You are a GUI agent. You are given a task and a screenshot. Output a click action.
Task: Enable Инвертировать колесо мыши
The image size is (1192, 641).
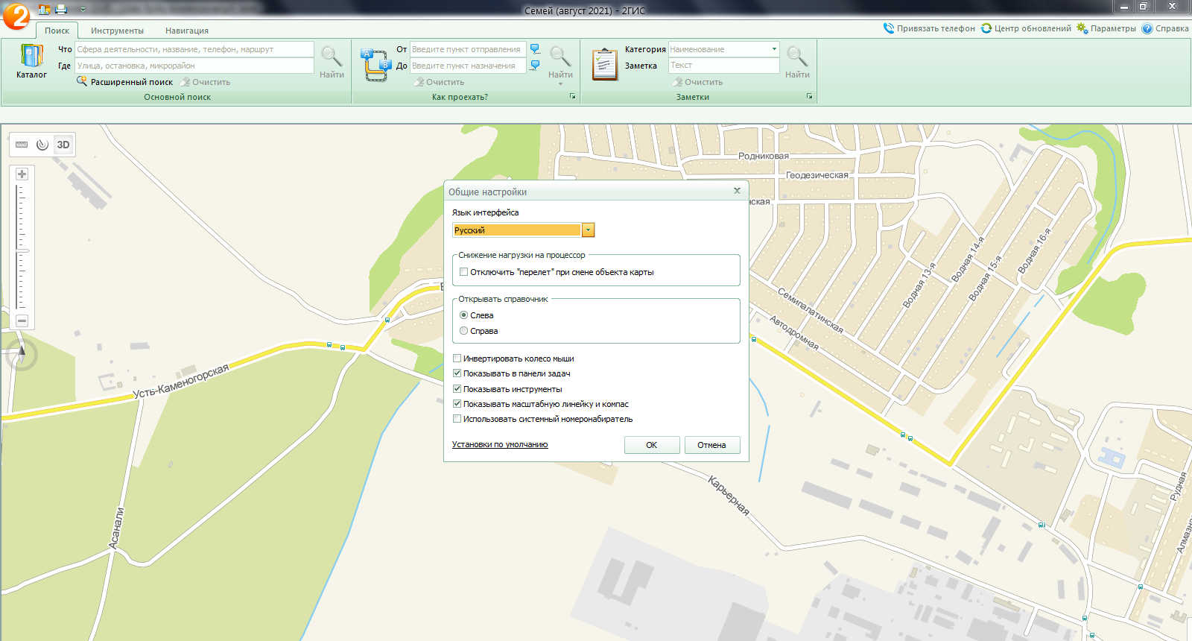(x=457, y=359)
